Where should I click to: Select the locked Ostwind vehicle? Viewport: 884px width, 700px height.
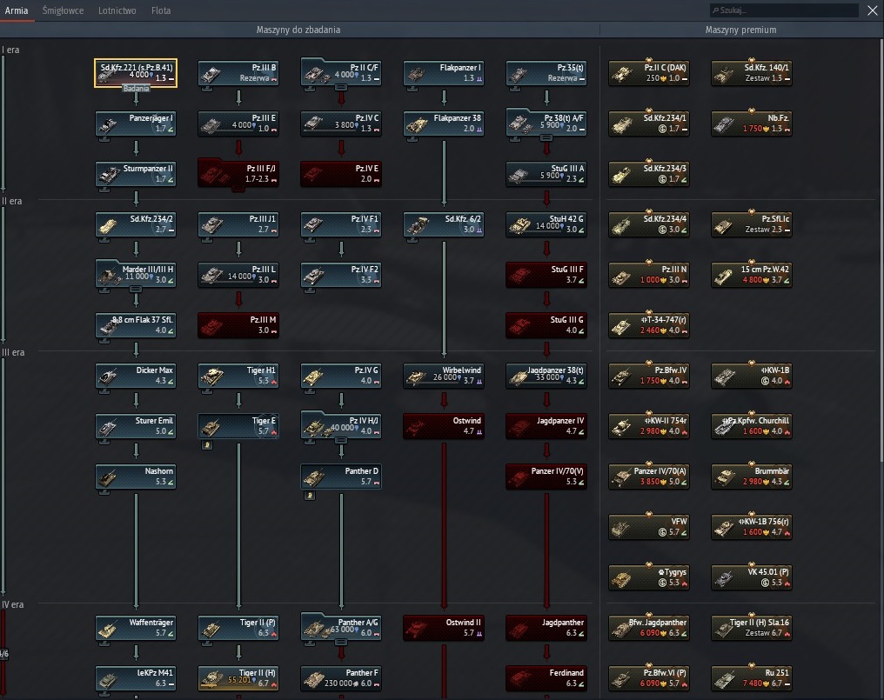pos(444,426)
